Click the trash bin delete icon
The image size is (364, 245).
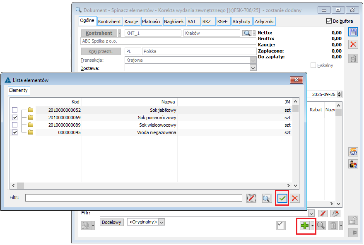tap(333, 226)
